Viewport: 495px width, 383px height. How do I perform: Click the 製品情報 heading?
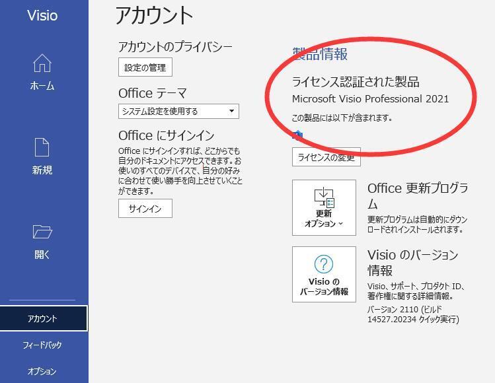coord(320,54)
